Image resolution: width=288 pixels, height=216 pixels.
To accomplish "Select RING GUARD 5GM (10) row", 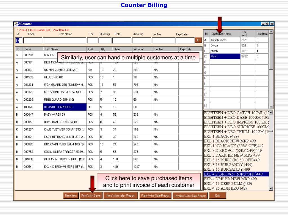I will pos(109,100).
